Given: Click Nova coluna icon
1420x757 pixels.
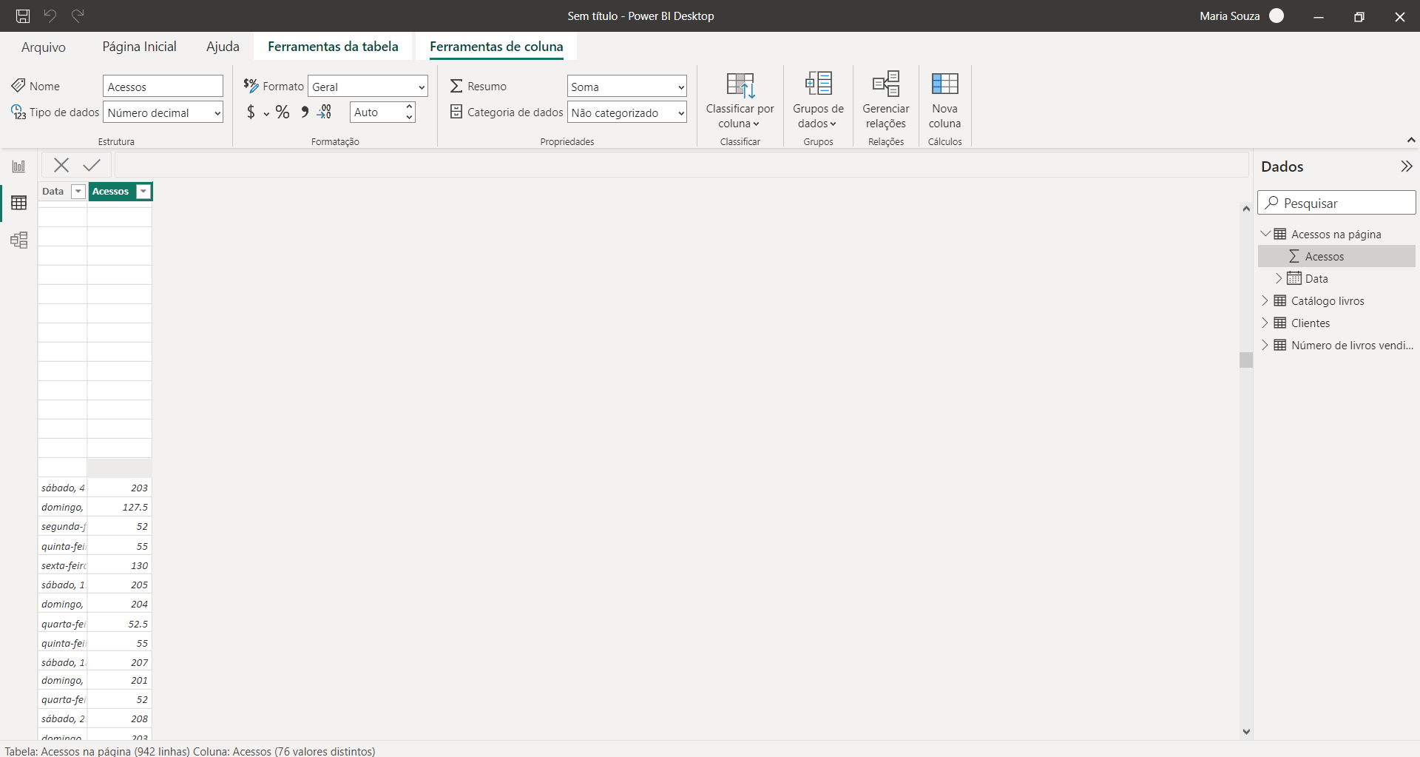Looking at the screenshot, I should tap(945, 84).
